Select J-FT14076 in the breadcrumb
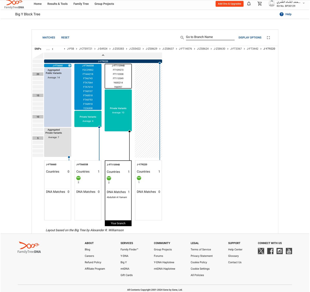This screenshot has width=310, height=292. point(185,49)
